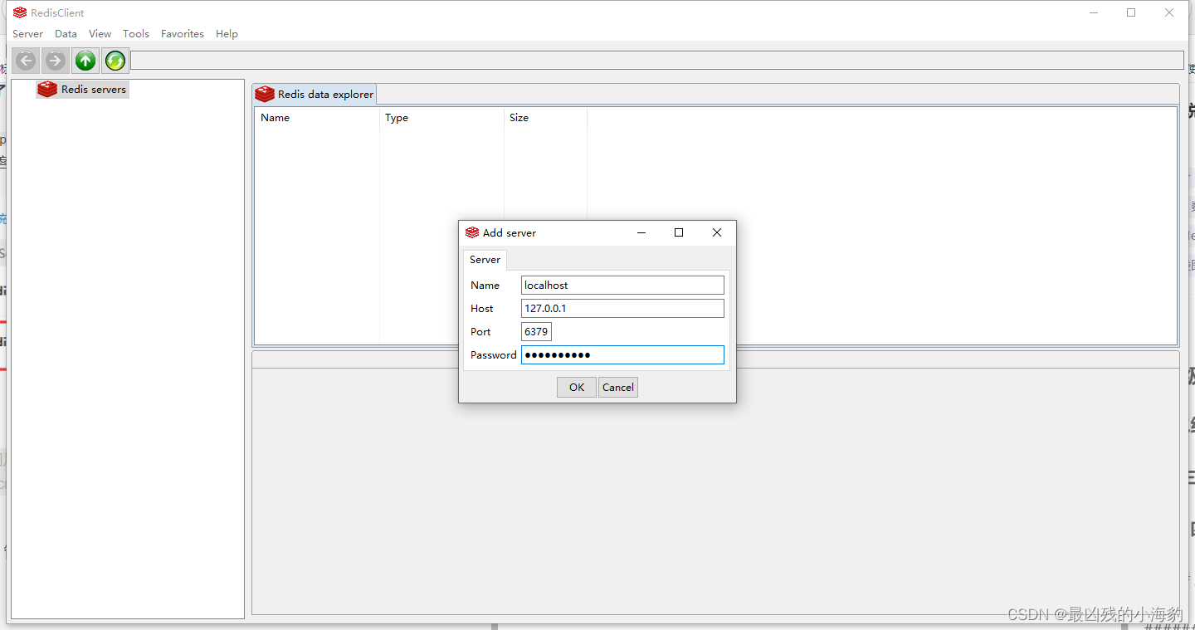The width and height of the screenshot is (1195, 630).
Task: Focus the Port field containing 6379
Action: (x=536, y=331)
